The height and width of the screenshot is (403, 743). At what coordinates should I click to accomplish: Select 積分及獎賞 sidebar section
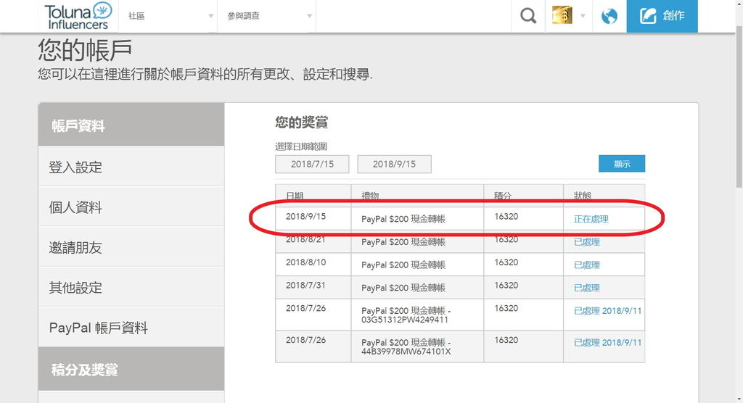click(x=131, y=369)
